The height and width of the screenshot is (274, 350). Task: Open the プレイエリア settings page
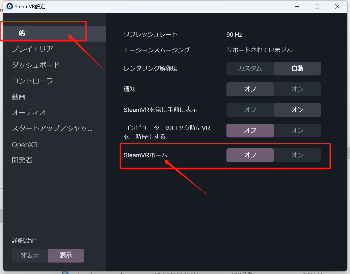(x=55, y=49)
